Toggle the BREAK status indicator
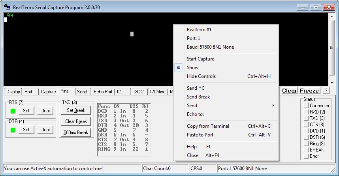Image resolution: width=339 pixels, height=176 pixels. tap(306, 150)
